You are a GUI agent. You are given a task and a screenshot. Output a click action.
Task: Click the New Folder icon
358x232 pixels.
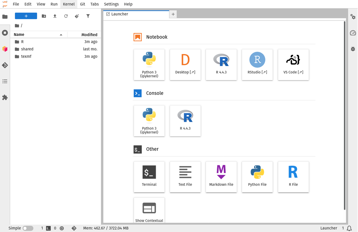point(44,16)
